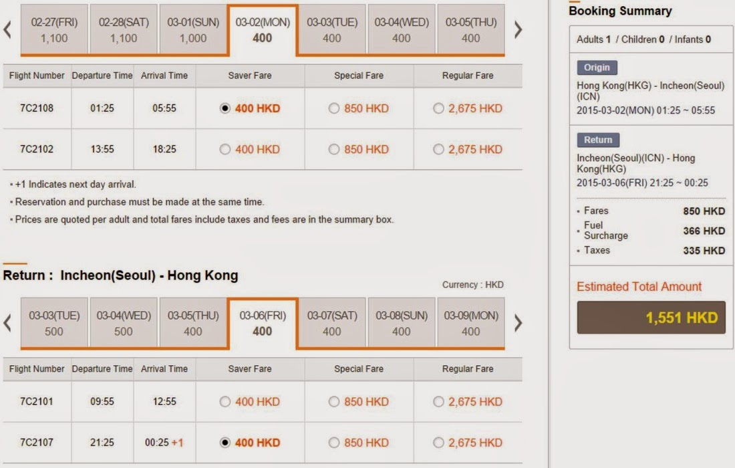
Task: Switch to 03-05(THU) departure date tab
Action: click(470, 30)
